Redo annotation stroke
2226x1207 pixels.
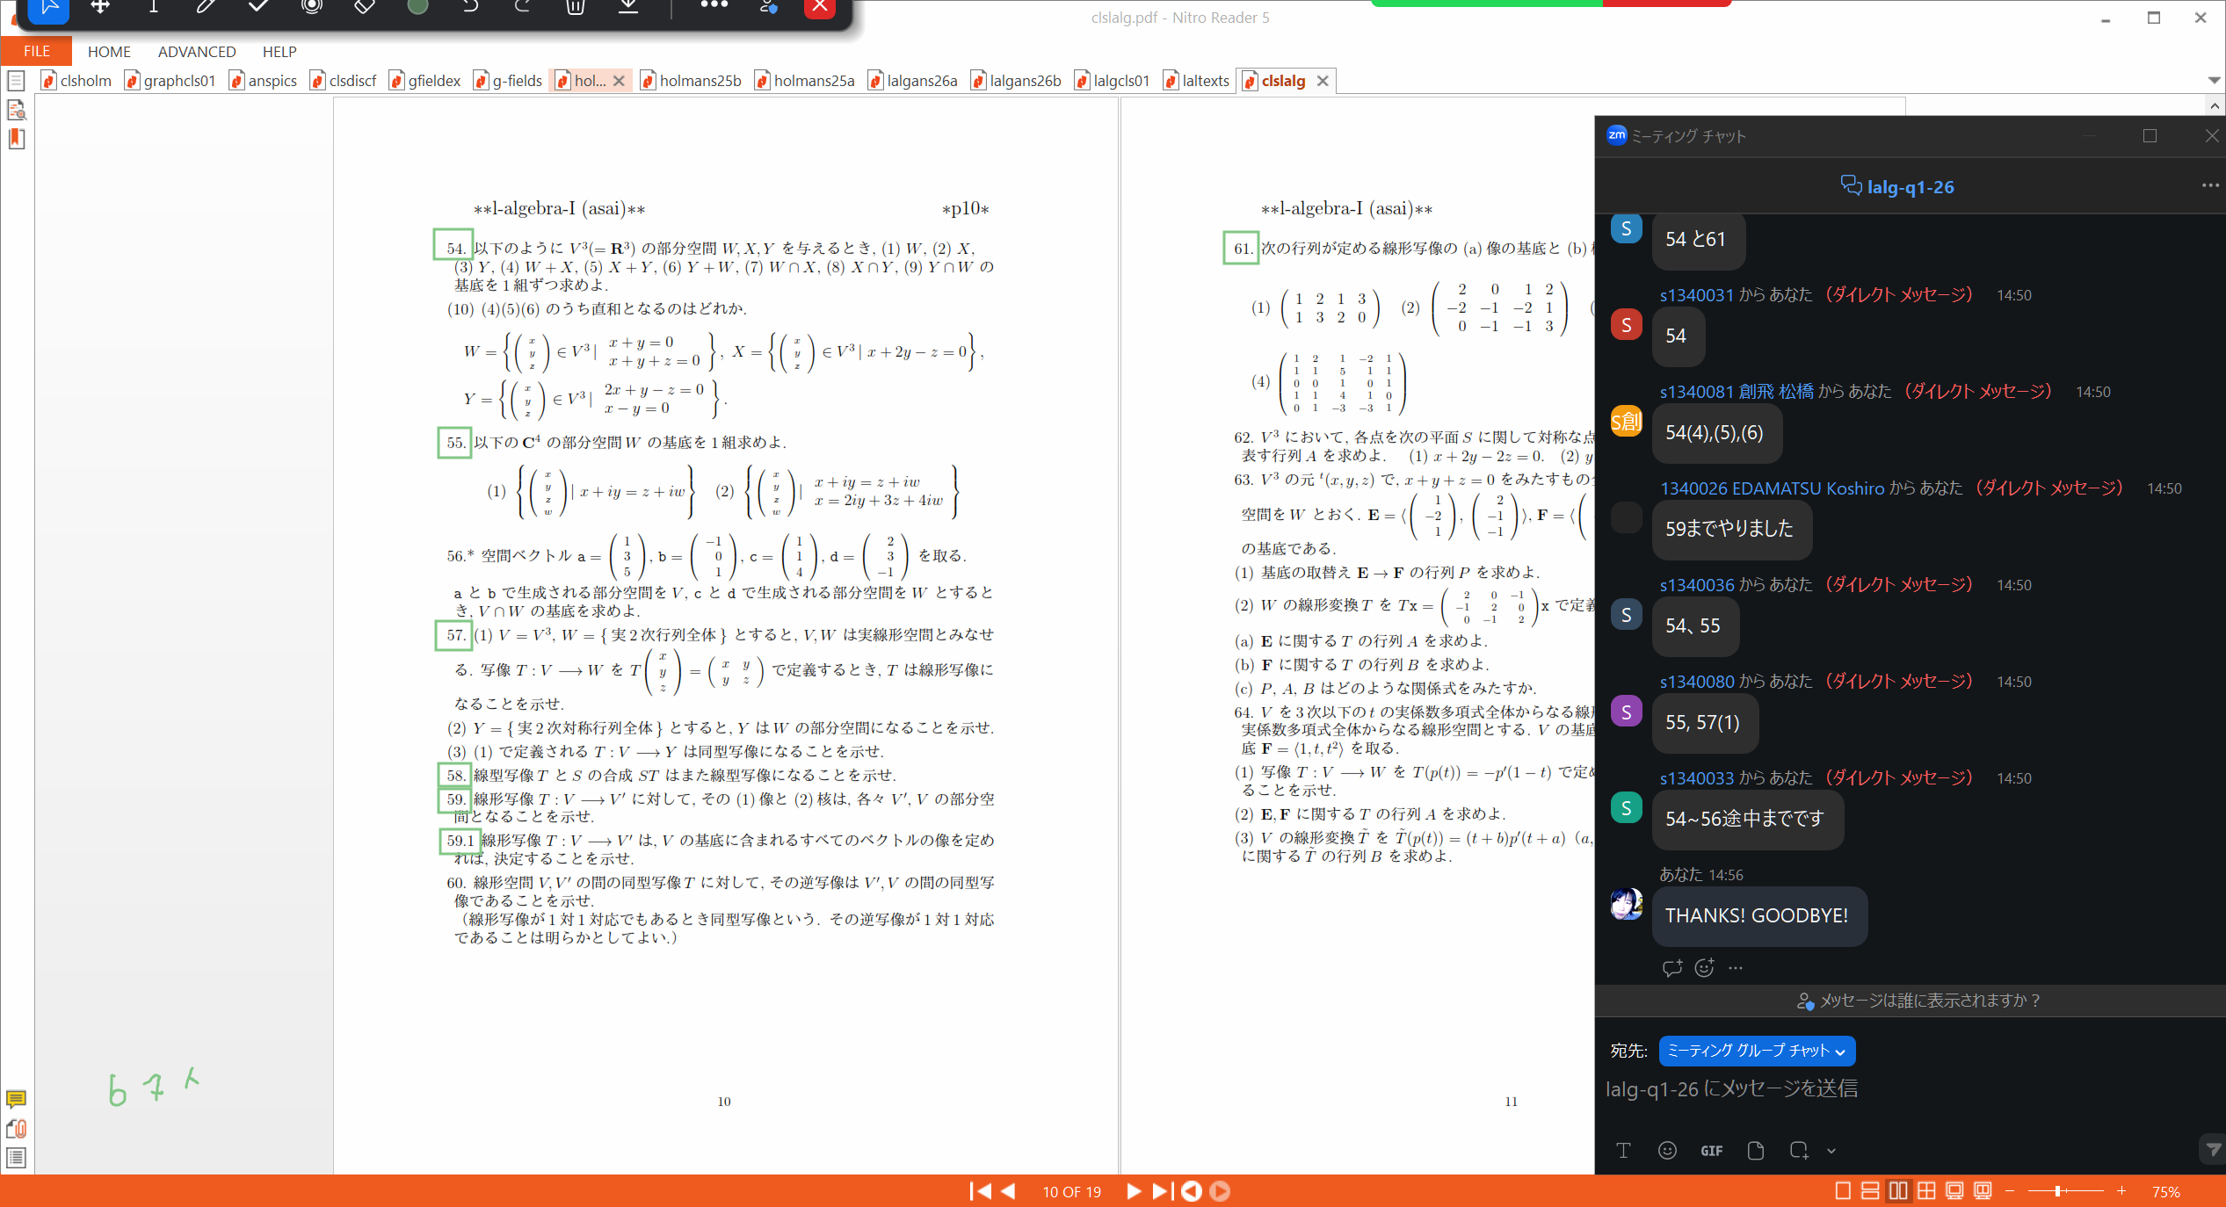click(523, 7)
